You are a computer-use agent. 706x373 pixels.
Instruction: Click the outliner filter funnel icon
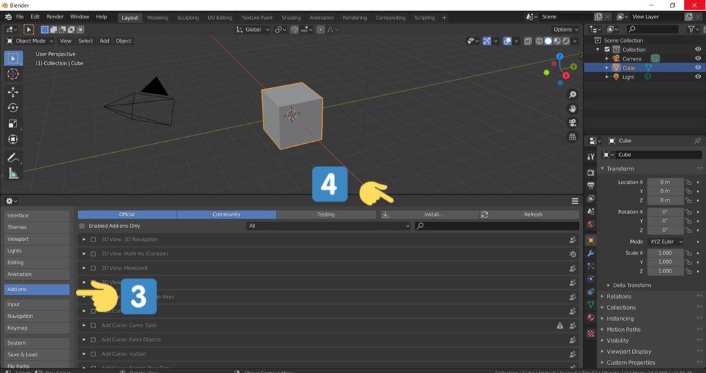[x=692, y=29]
